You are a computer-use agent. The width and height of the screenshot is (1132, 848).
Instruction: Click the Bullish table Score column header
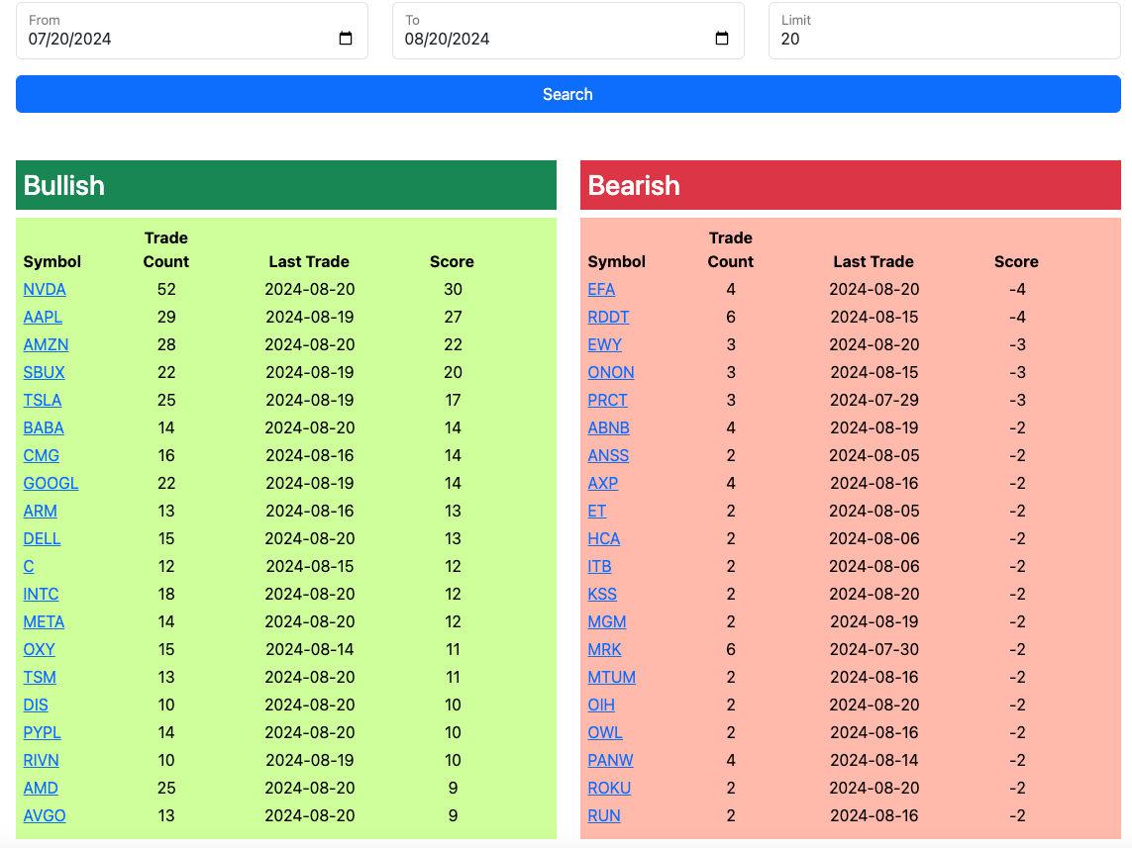(452, 262)
